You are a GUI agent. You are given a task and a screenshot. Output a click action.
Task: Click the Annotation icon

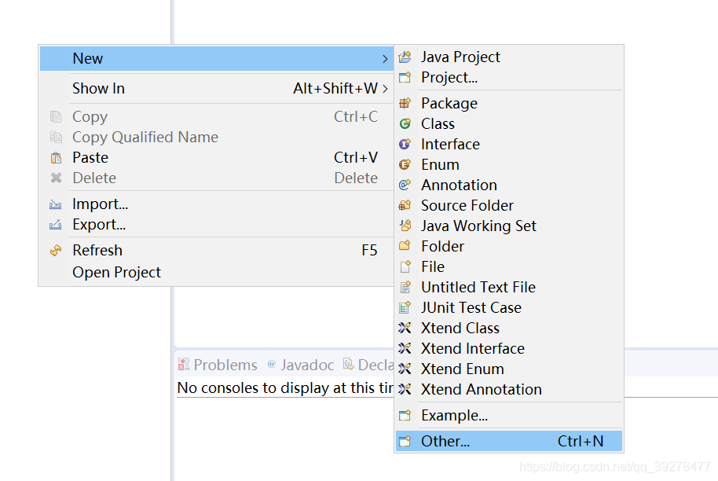(405, 185)
